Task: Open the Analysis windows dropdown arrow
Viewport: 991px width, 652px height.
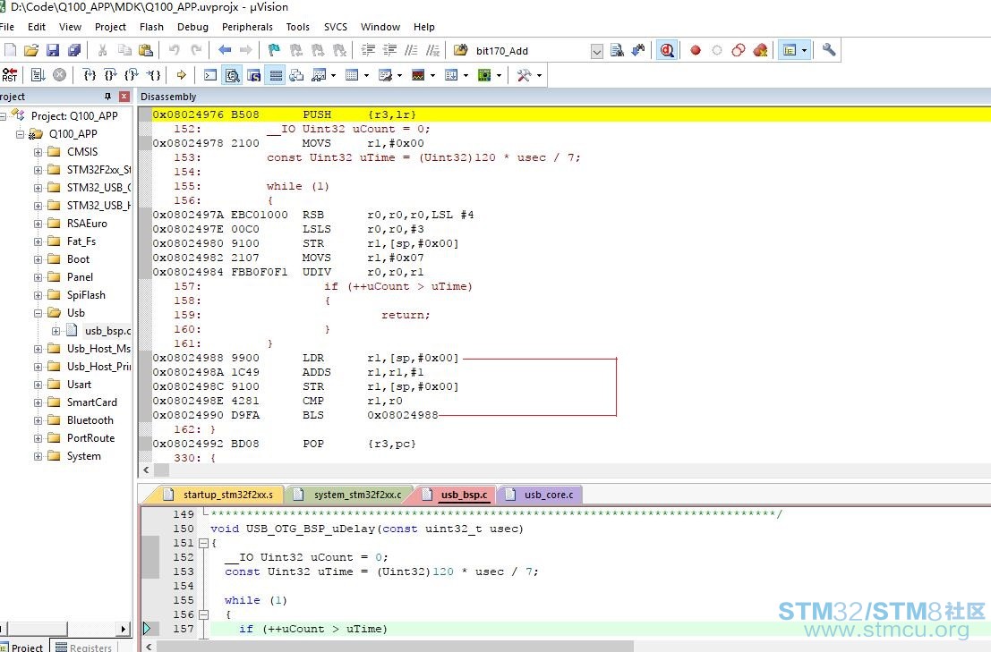Action: (433, 76)
